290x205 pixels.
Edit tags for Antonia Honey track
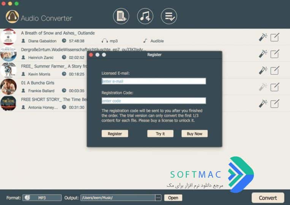point(275,104)
